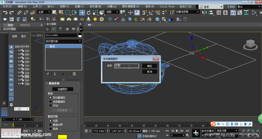Click the ViewCube navigation widget
The width and height of the screenshot is (262, 139).
click(250, 44)
